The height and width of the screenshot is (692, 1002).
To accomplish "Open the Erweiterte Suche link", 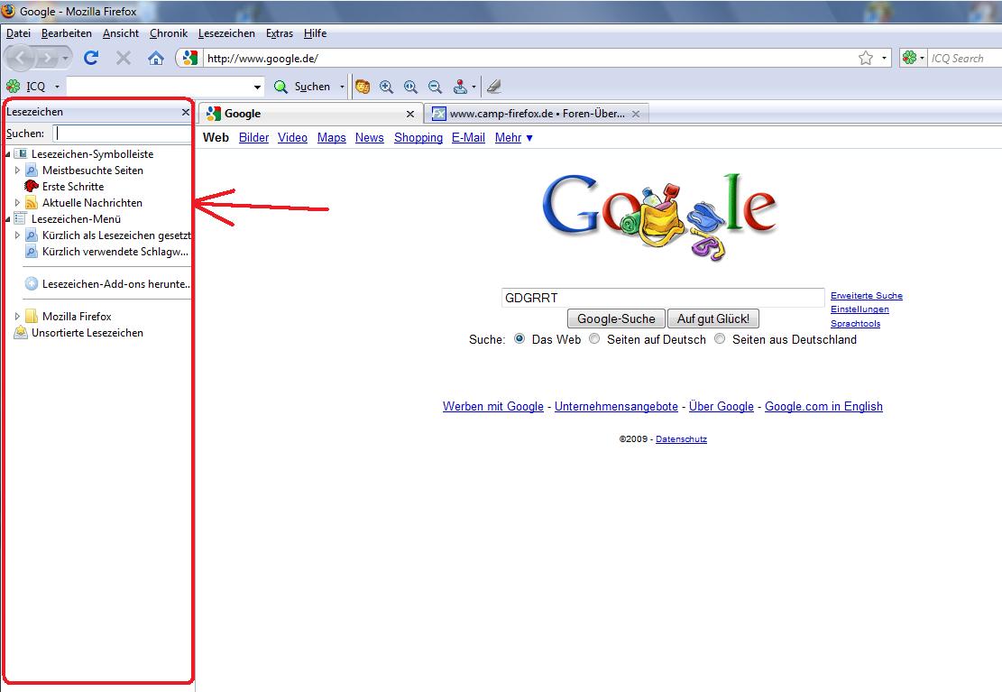I will (x=867, y=295).
